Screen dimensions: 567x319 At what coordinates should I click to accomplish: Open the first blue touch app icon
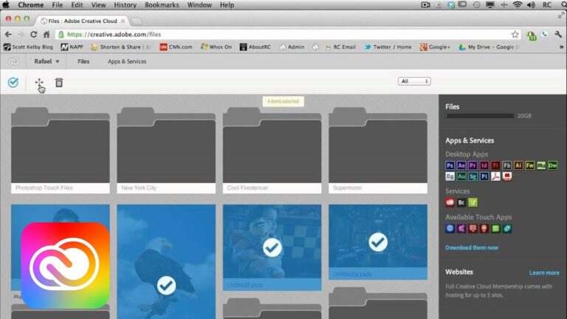click(450, 229)
